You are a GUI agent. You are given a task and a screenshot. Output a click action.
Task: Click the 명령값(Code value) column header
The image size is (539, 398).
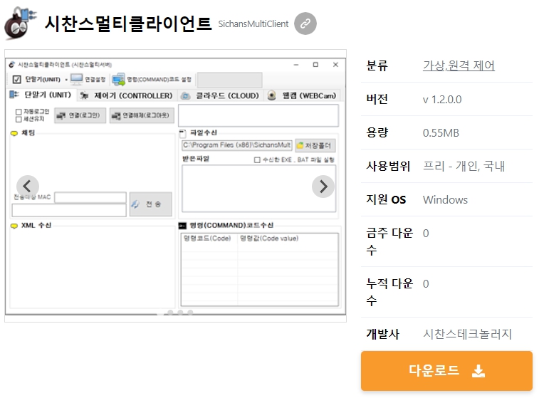click(288, 239)
